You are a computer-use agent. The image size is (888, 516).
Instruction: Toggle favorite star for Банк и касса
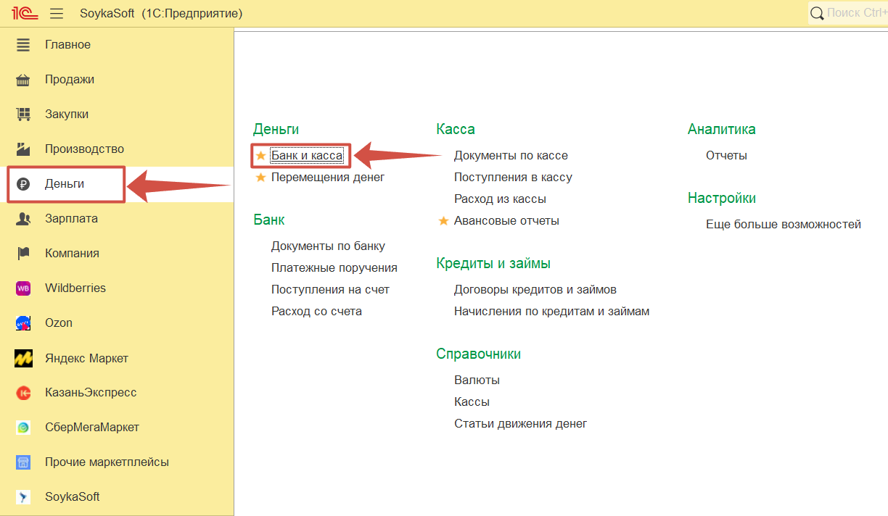point(261,155)
